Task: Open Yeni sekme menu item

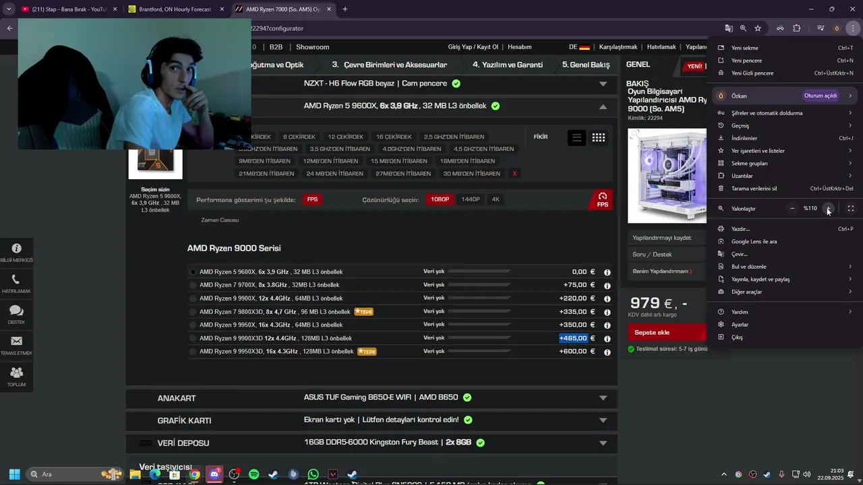Action: 785,48
